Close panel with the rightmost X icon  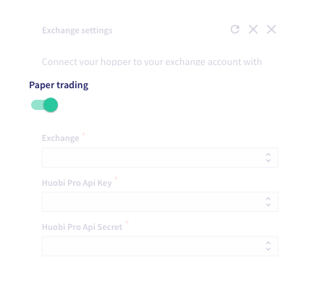pos(271,30)
